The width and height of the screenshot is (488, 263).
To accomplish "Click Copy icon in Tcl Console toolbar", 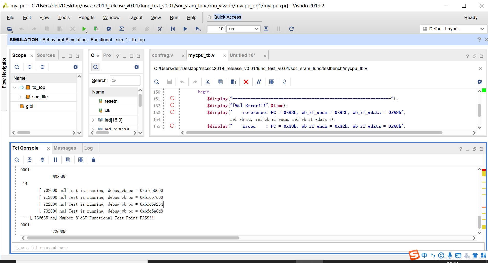I will tap(68, 160).
